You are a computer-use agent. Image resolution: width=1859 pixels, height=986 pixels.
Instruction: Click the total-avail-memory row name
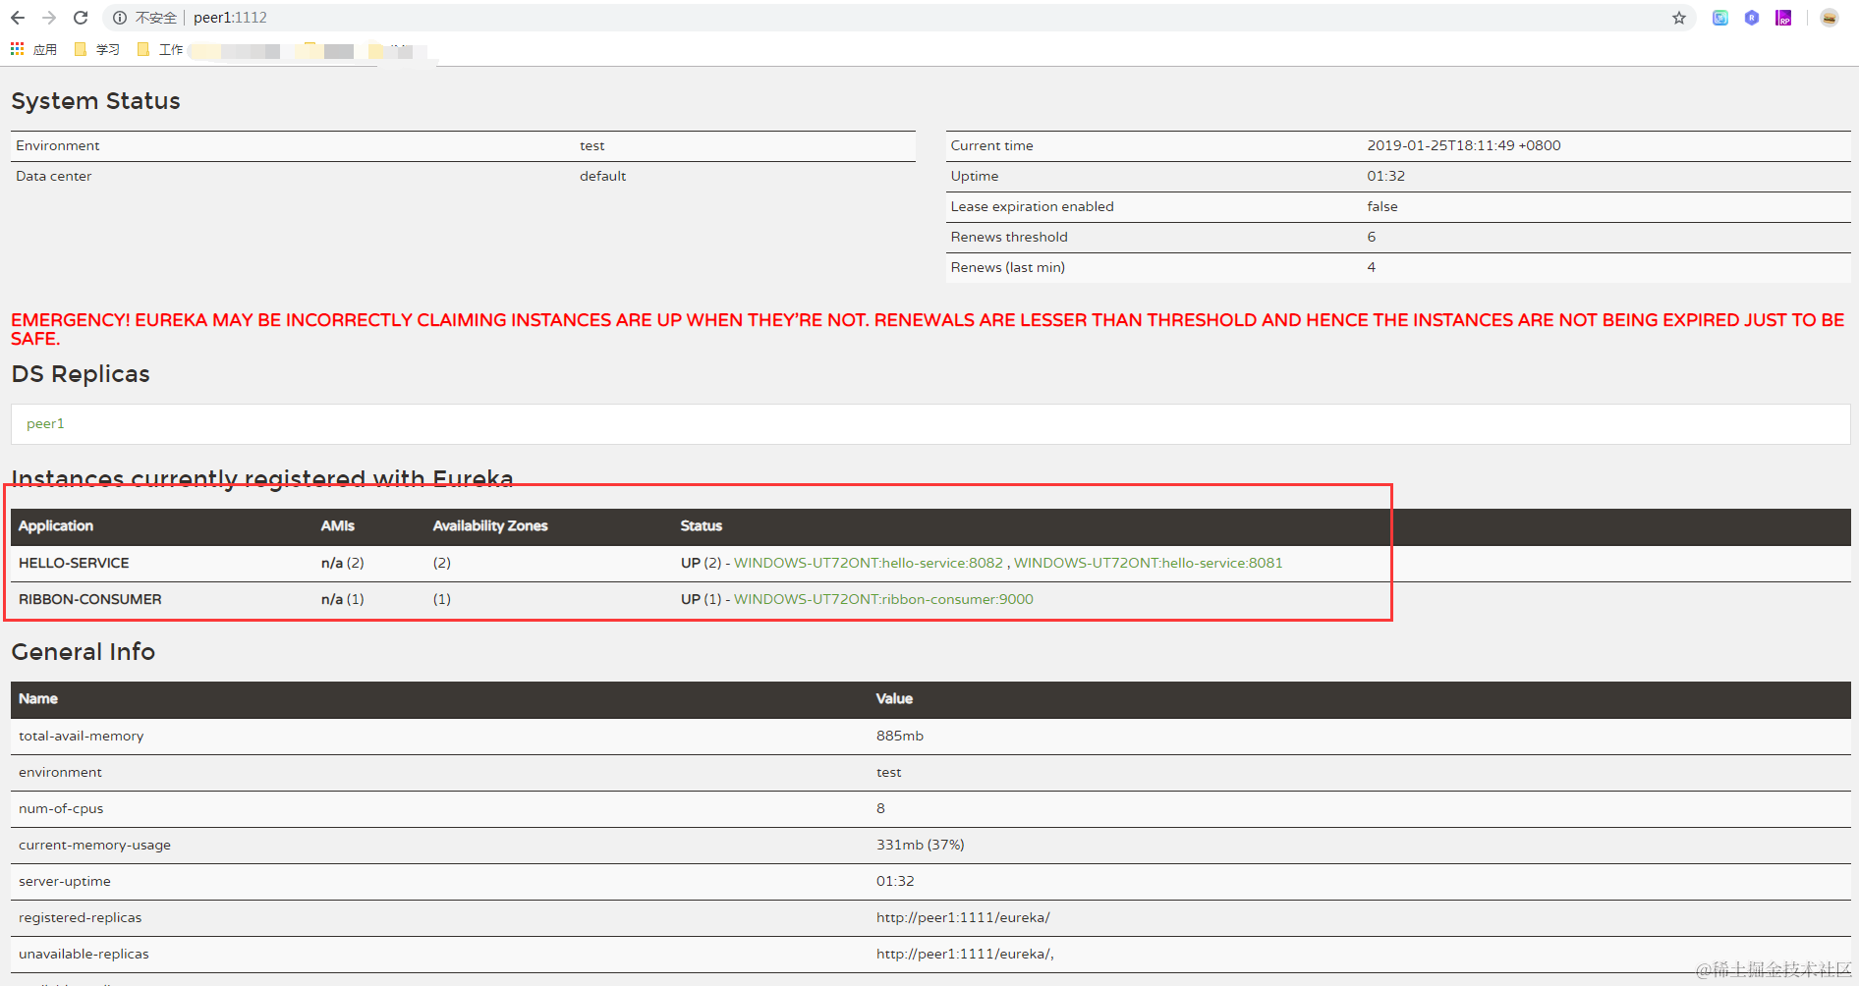[x=81, y=736]
